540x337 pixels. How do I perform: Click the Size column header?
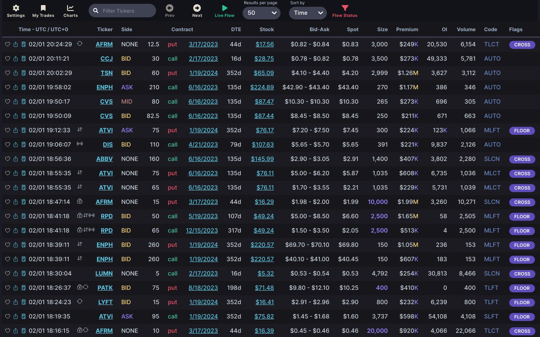(383, 29)
